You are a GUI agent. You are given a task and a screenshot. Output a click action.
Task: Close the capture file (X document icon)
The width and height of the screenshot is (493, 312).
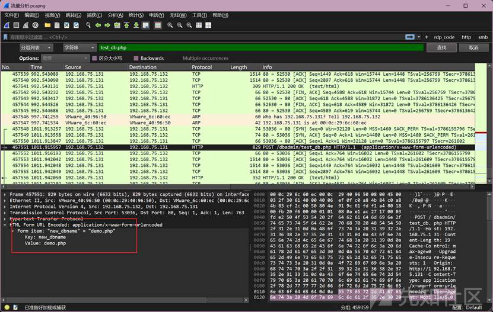pos(66,25)
